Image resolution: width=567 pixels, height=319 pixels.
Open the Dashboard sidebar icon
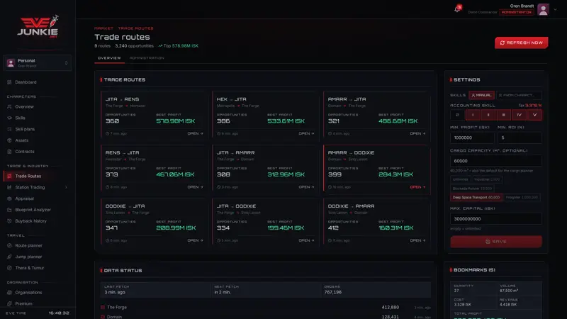(x=9, y=82)
